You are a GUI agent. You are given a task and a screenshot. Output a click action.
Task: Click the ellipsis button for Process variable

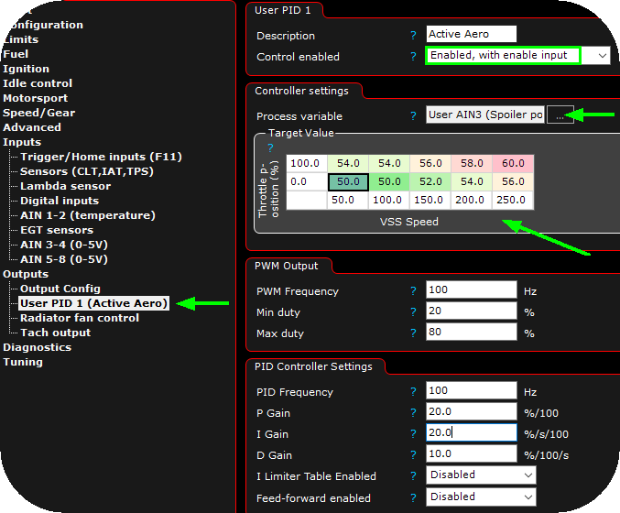pos(560,115)
